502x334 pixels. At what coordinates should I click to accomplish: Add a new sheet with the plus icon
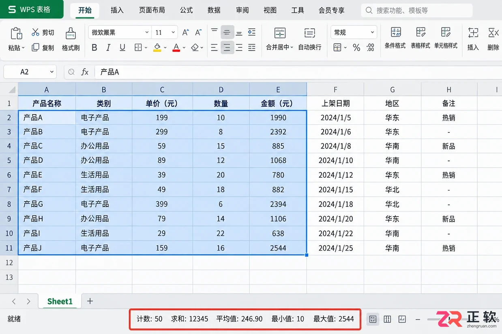point(90,301)
